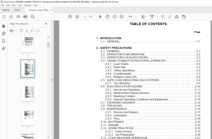The width and height of the screenshot is (212, 139).
Task: Open thumbnail options dropdown menu
Action: 12,31
